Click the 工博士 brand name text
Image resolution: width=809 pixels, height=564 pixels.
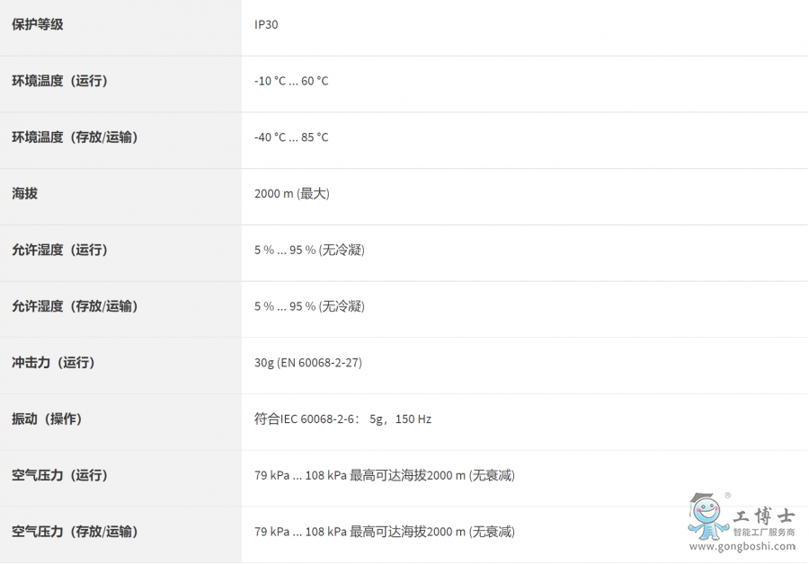764,516
